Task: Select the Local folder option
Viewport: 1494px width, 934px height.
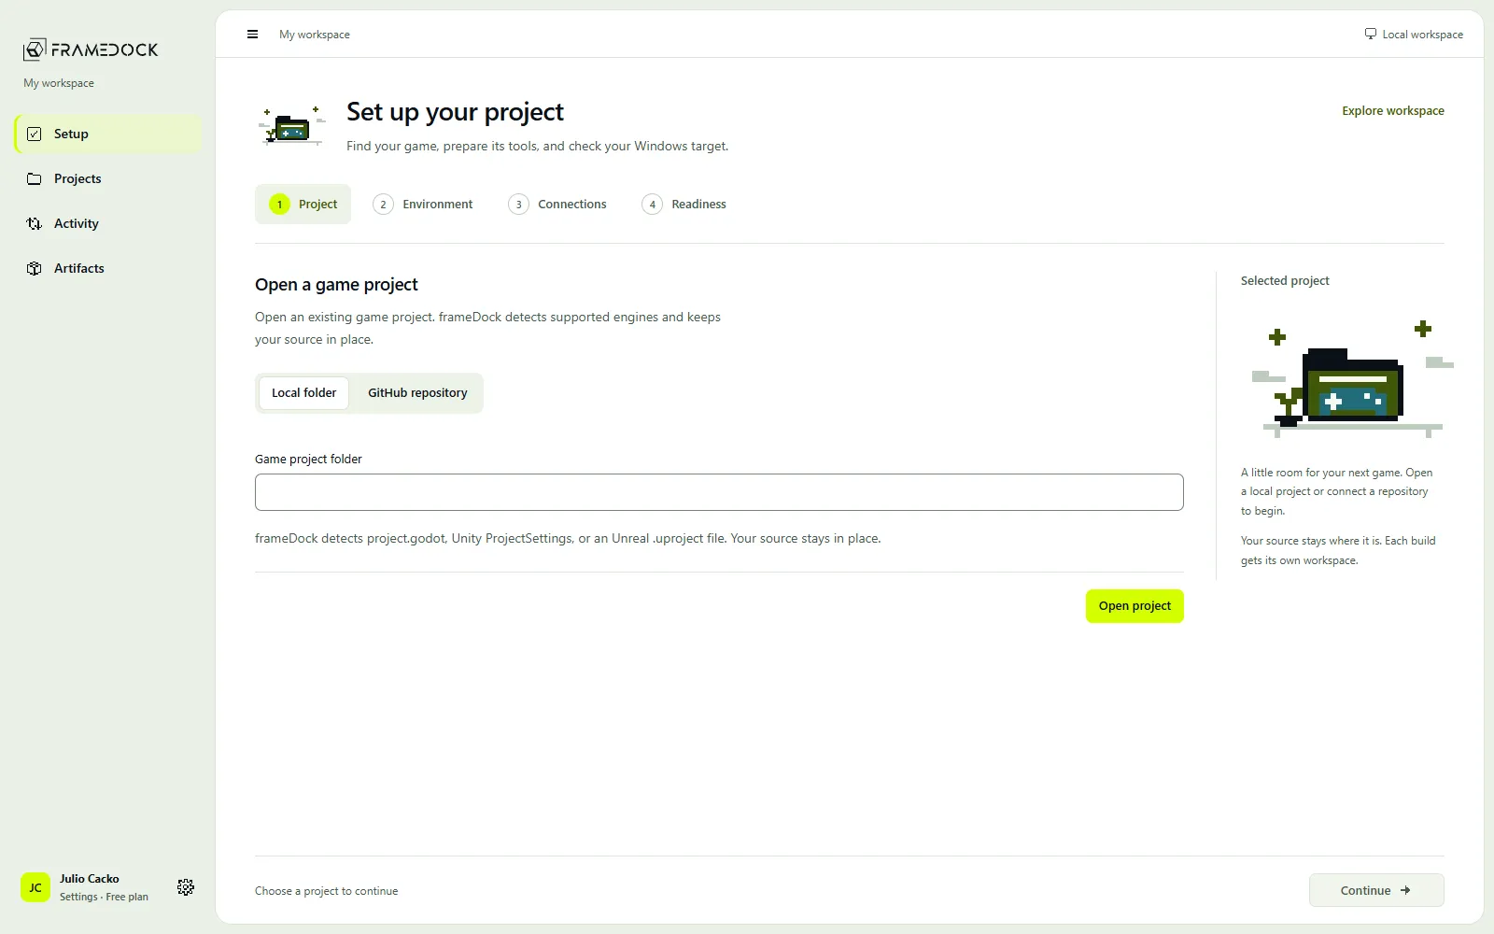Action: coord(303,393)
